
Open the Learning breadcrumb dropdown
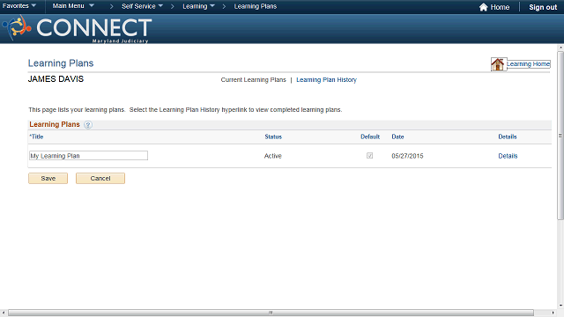coord(198,6)
